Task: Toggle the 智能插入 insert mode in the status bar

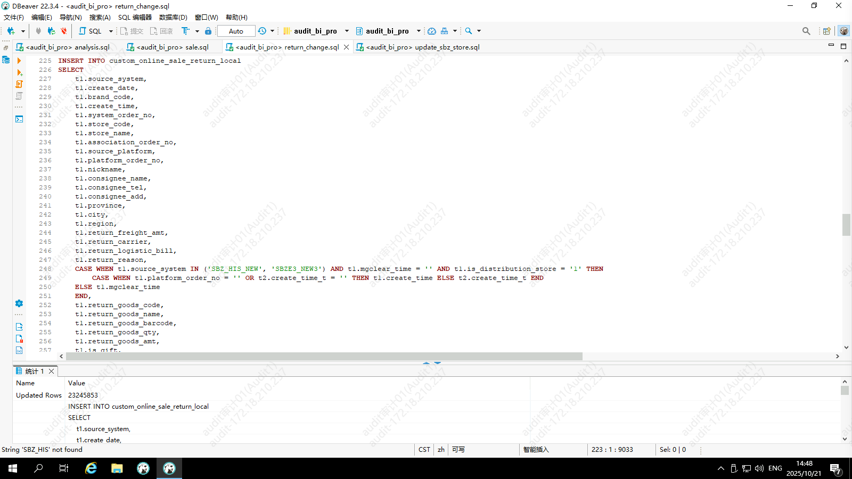Action: click(536, 450)
